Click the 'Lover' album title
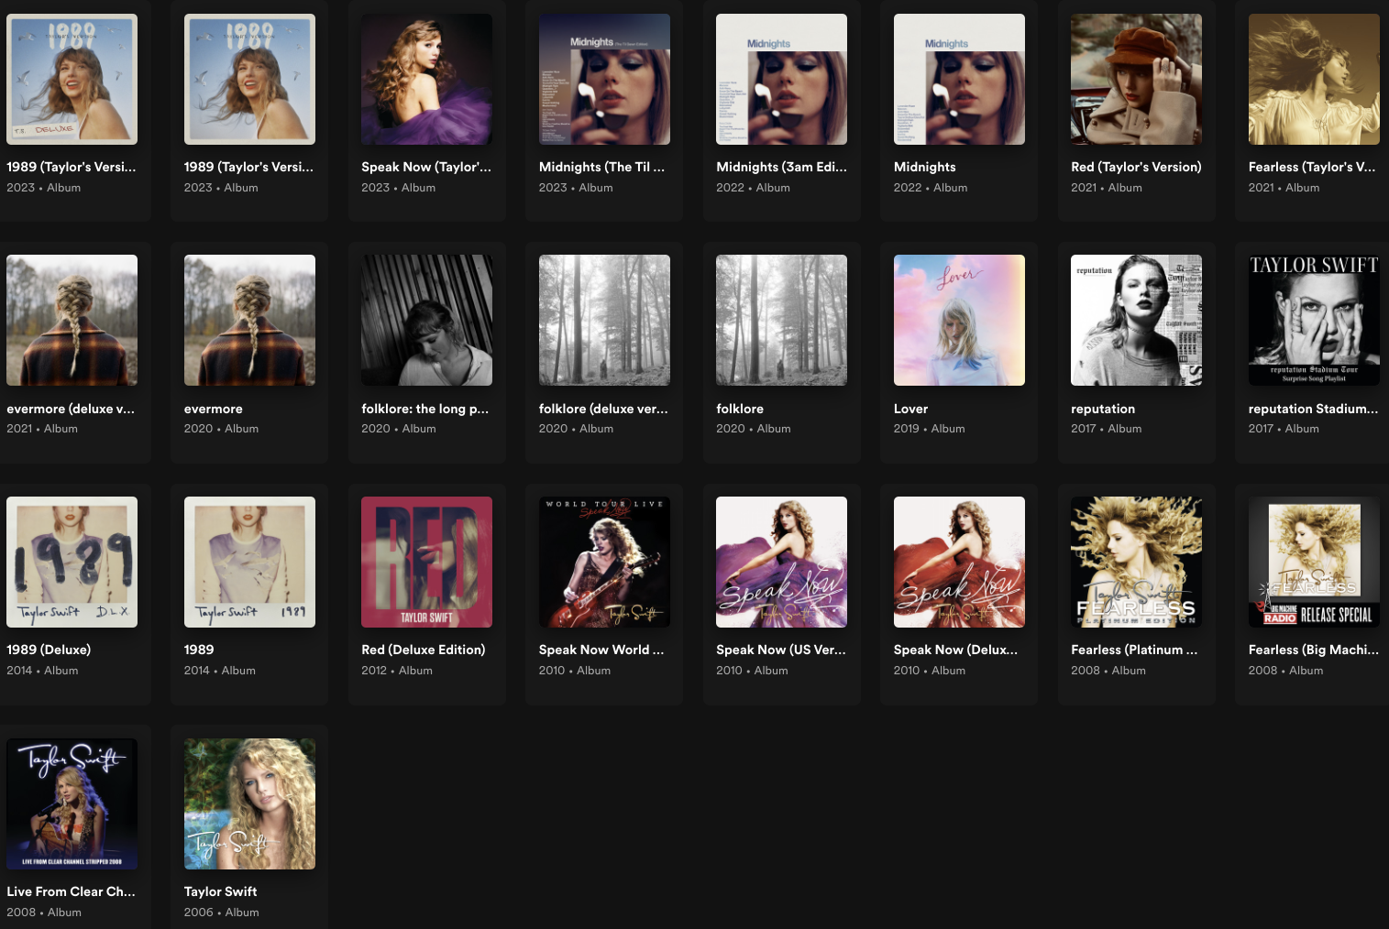 [x=910, y=409]
